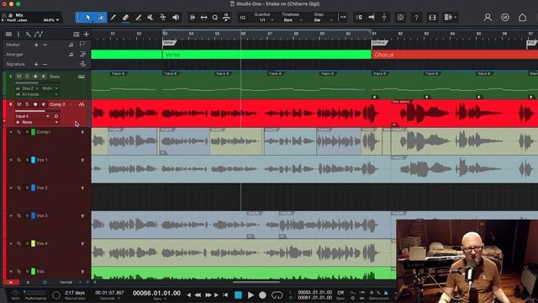This screenshot has height=303, width=538.
Task: Open the layers icon on Comp 2 track
Action: (82, 104)
